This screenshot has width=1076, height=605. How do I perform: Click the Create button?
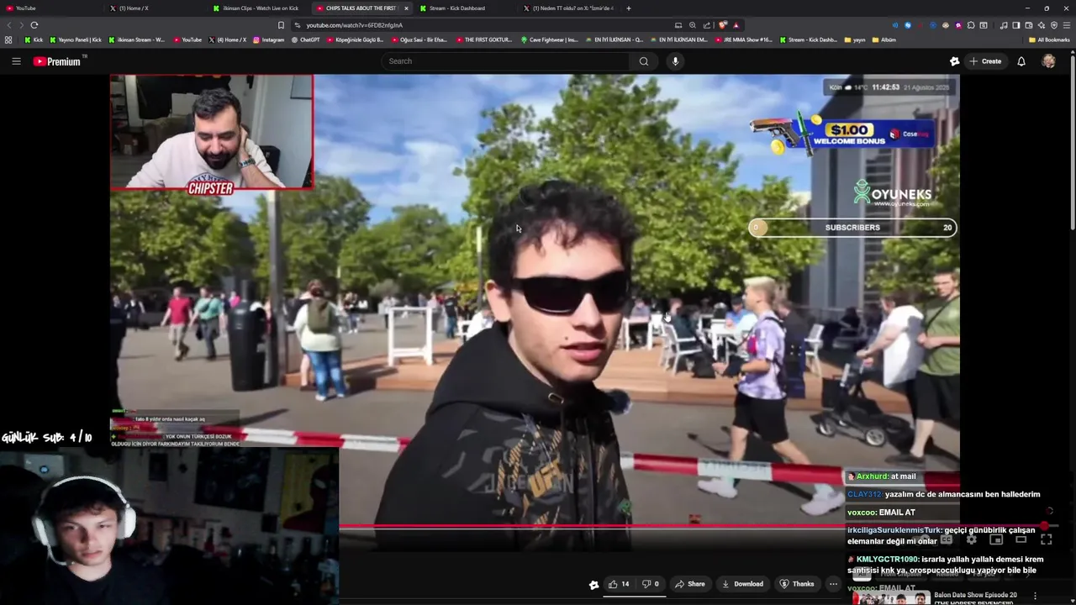985,61
